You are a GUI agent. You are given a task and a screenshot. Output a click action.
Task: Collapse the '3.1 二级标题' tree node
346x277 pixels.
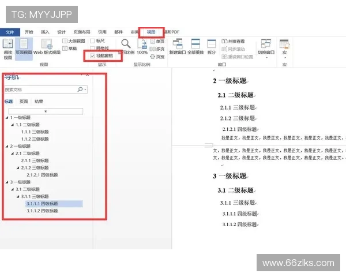[12, 189]
